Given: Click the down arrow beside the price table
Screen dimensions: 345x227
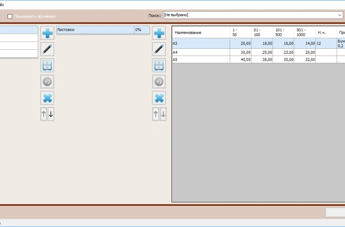Looking at the screenshot, I should click(x=163, y=114).
